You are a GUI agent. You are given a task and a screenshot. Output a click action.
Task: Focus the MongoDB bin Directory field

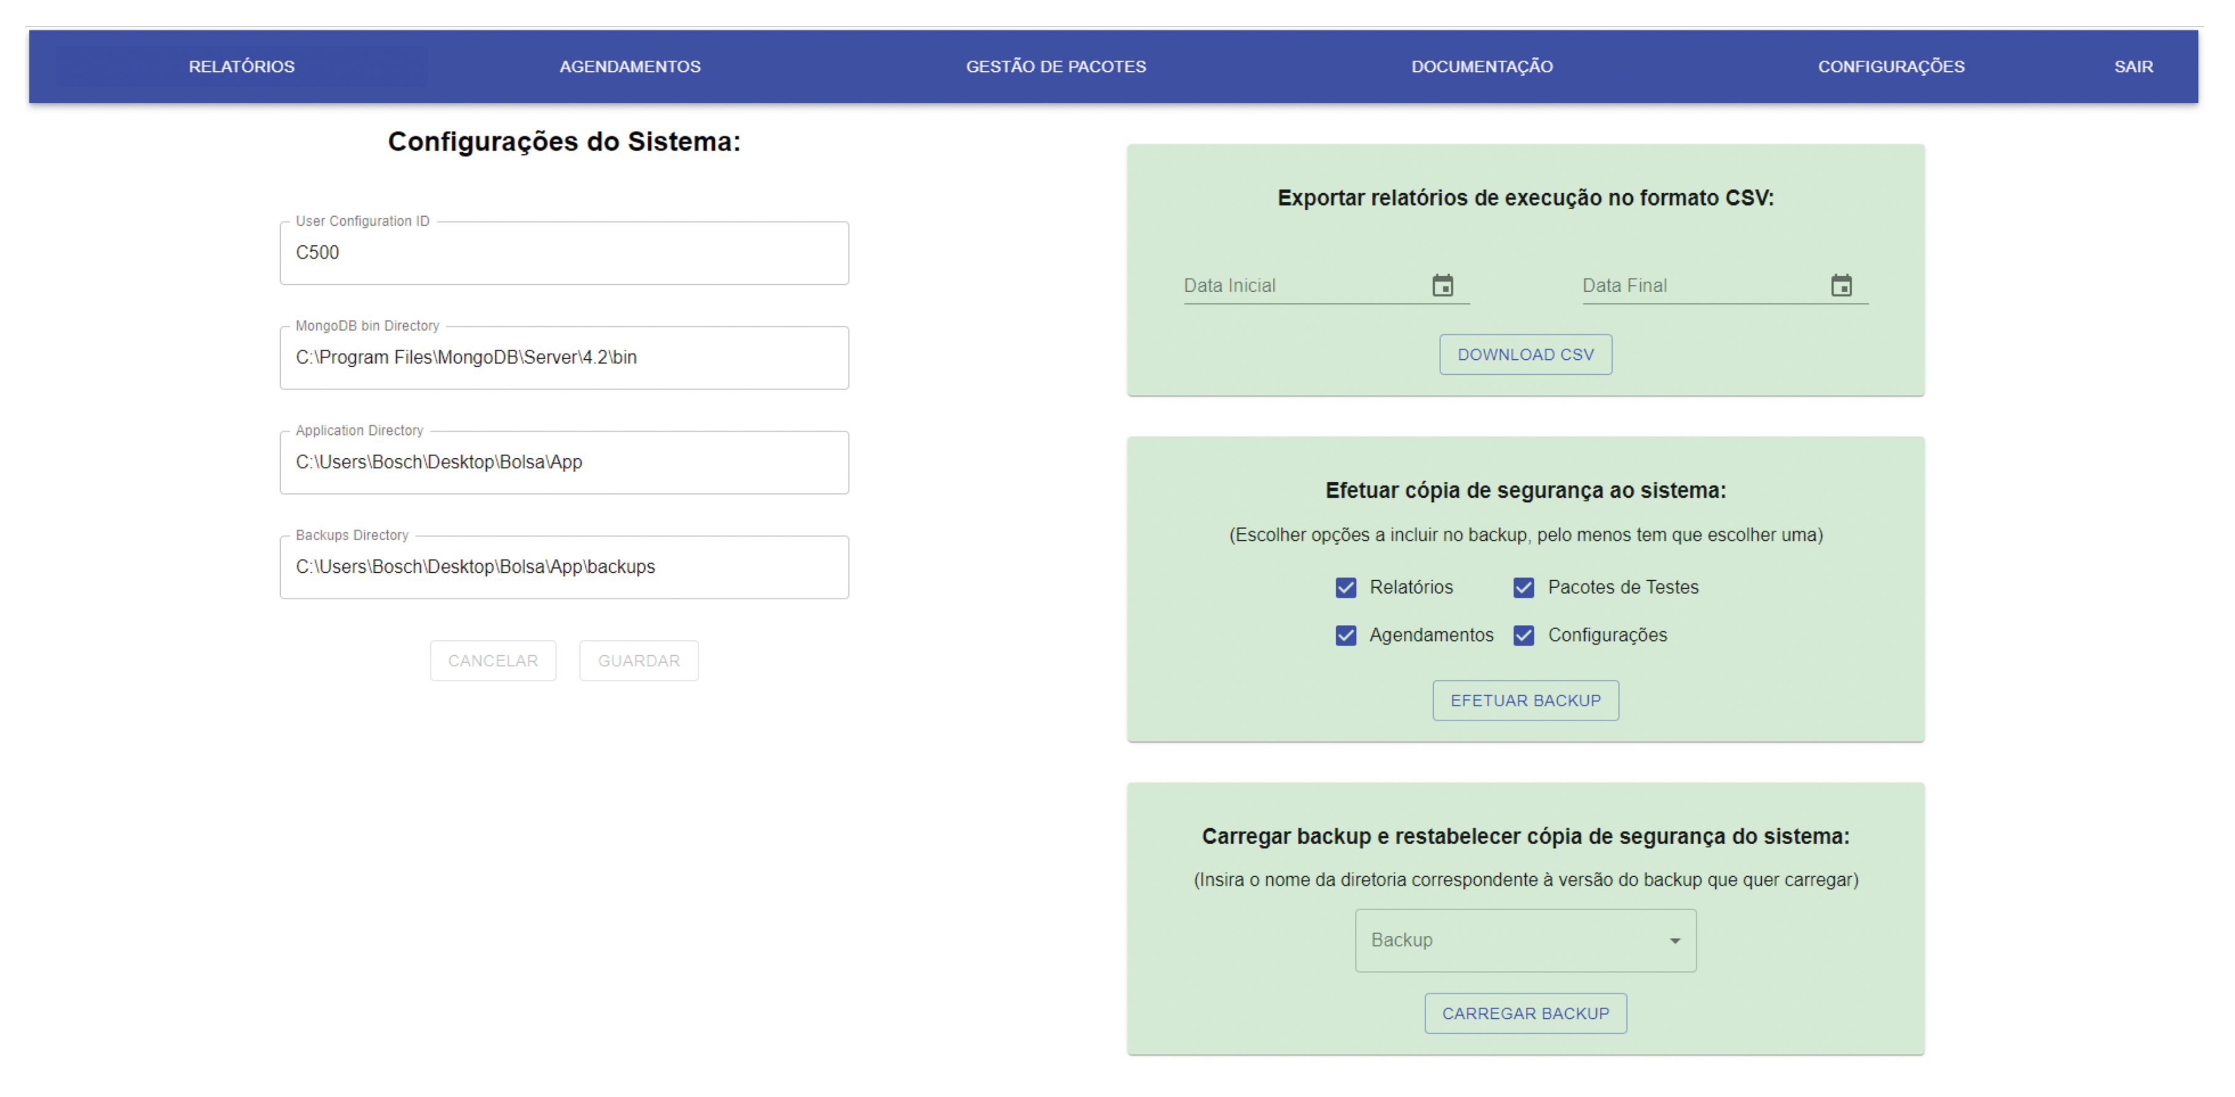click(564, 357)
